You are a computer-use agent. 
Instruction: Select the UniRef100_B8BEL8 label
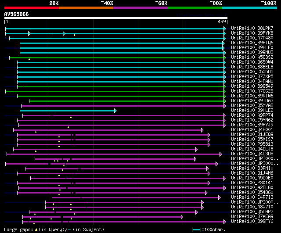[252, 67]
